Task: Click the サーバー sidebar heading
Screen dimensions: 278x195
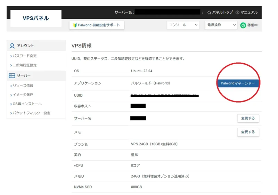Action: point(24,75)
